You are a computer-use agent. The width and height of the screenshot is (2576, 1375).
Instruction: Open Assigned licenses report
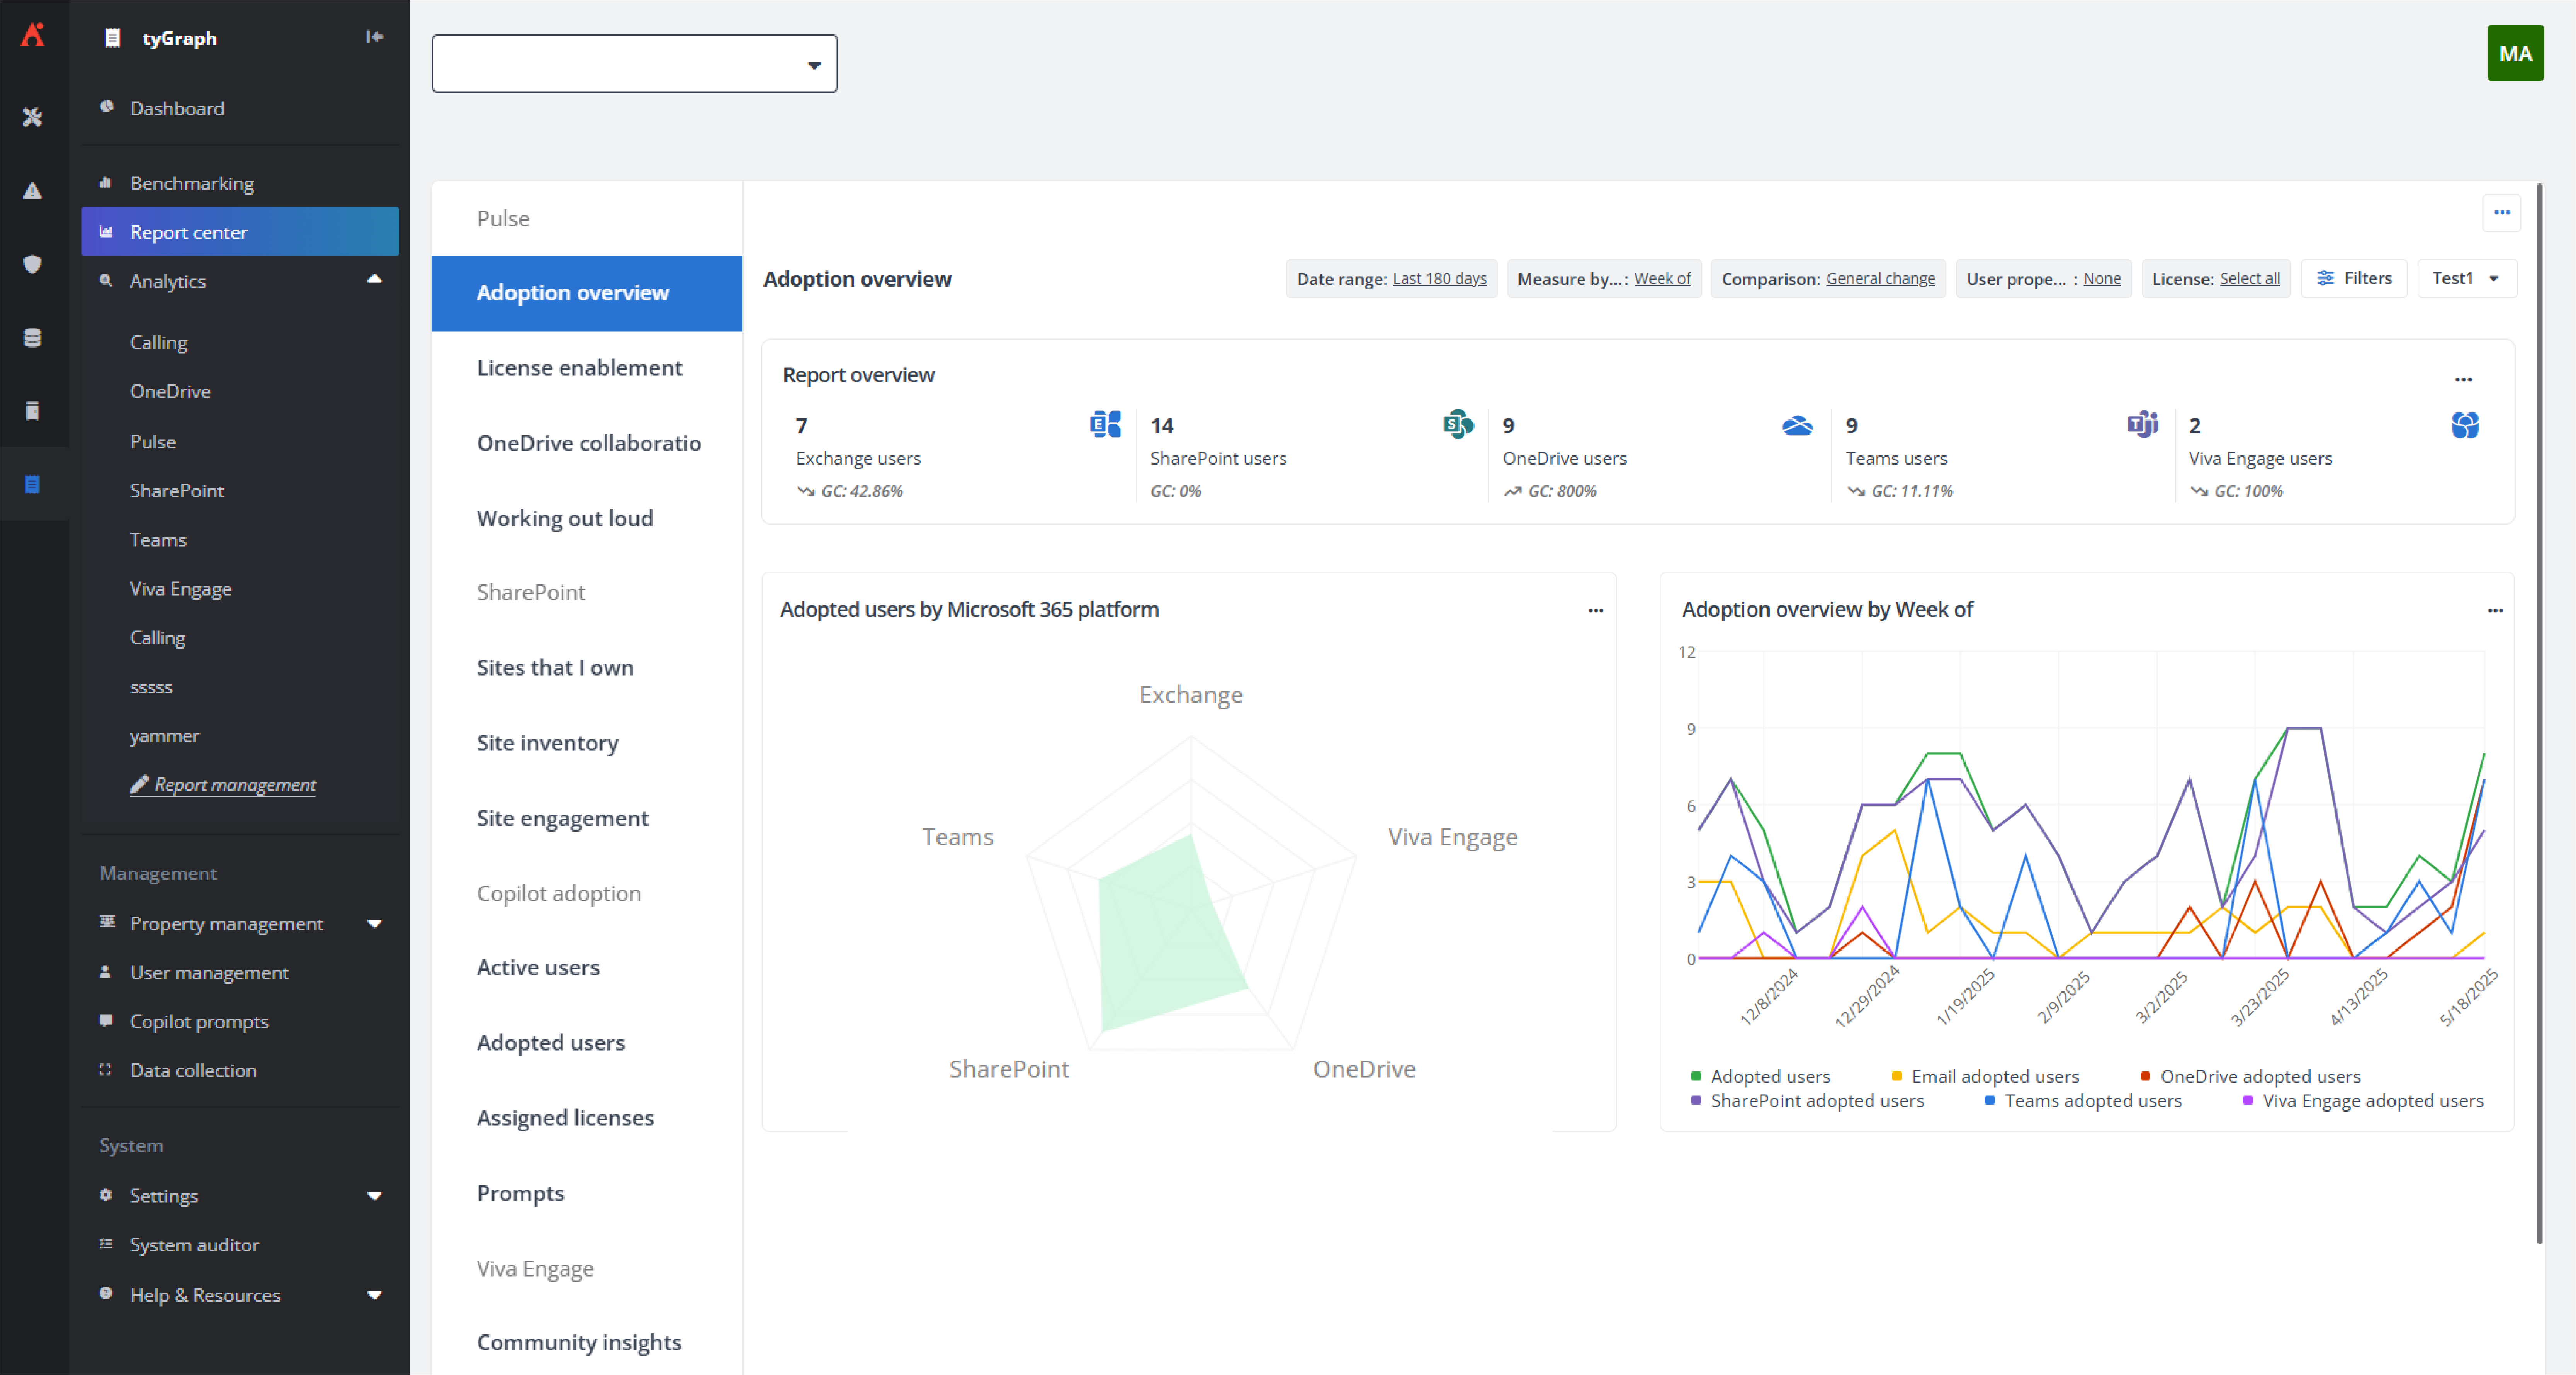tap(565, 1118)
